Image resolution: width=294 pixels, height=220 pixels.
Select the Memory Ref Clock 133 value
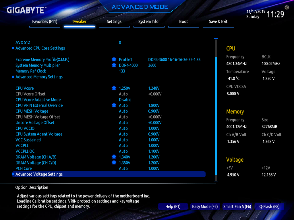coord(122,71)
